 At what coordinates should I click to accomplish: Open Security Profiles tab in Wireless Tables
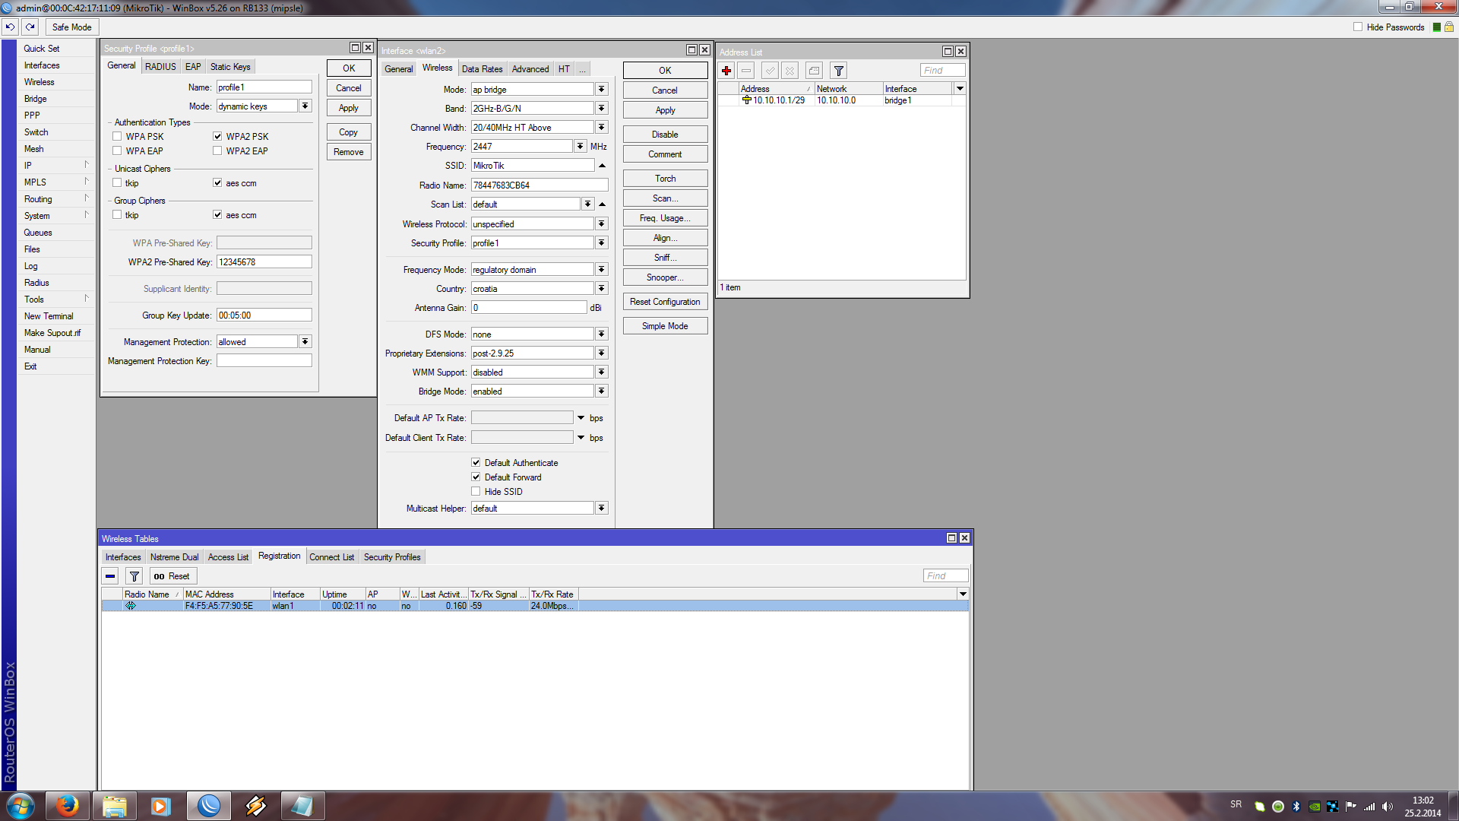tap(392, 557)
